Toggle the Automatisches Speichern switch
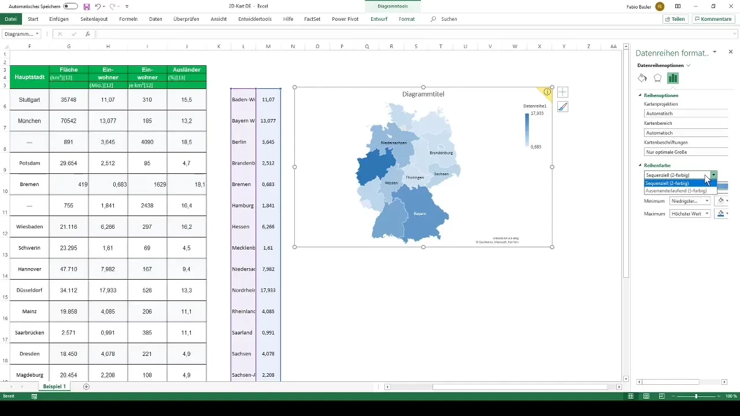 tap(71, 6)
